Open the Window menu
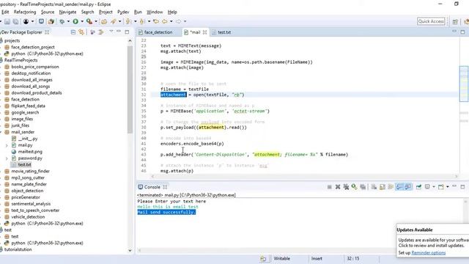 [x=155, y=12]
